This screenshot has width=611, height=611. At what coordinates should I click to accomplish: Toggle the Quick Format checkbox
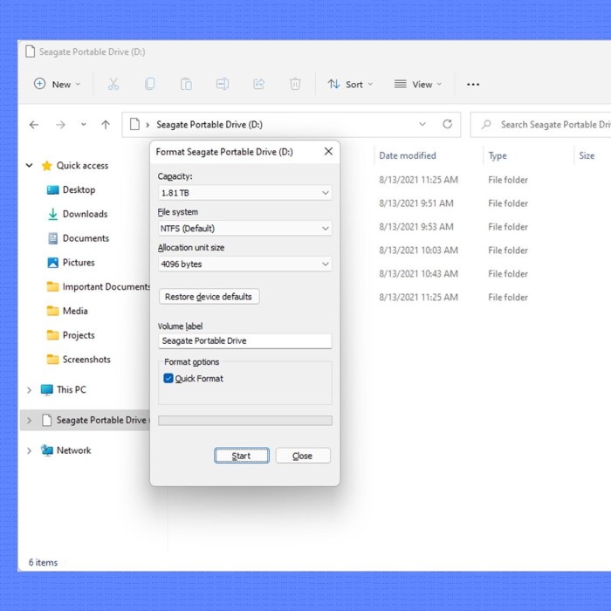(168, 378)
